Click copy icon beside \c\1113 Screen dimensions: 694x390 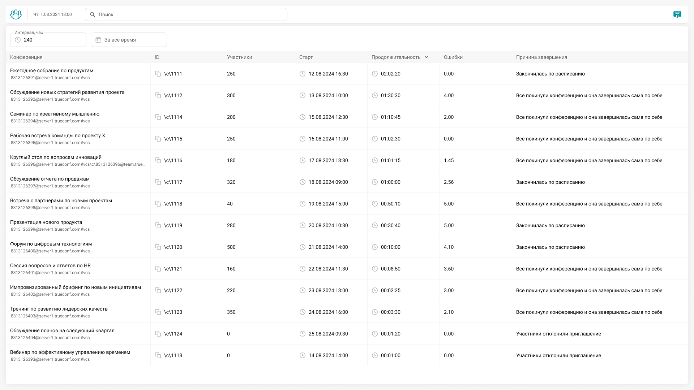pyautogui.click(x=158, y=355)
